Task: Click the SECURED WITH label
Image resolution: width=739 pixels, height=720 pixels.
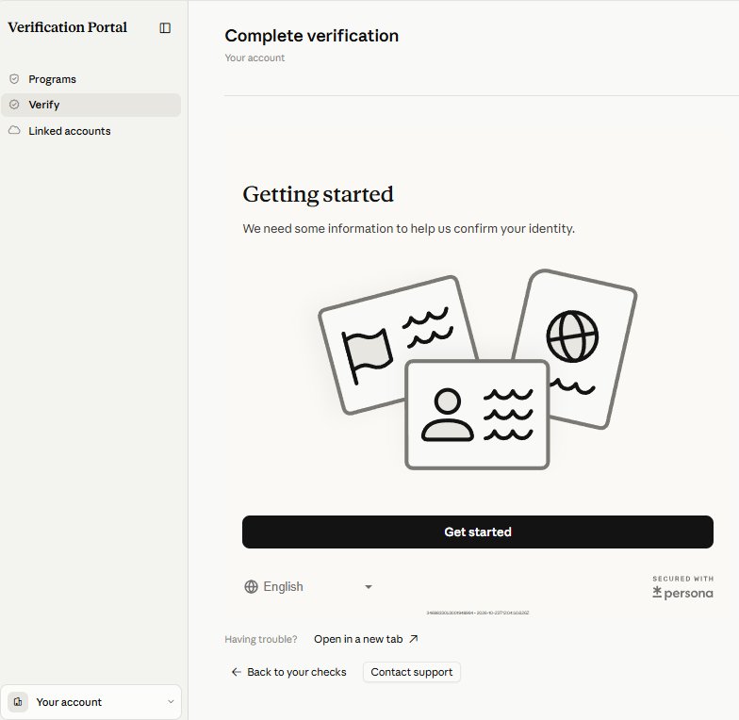Action: click(x=682, y=579)
